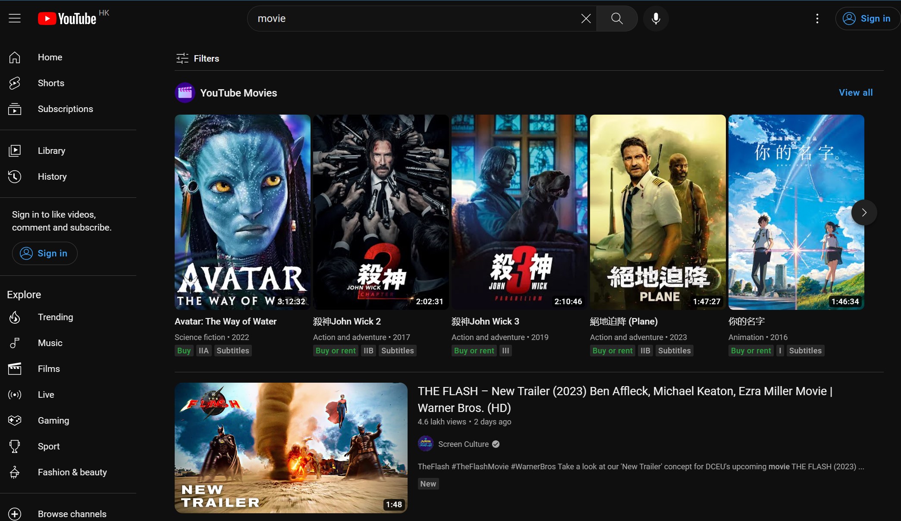This screenshot has height=521, width=901.
Task: Open THE FLASH New Trailer video title
Action: click(625, 399)
